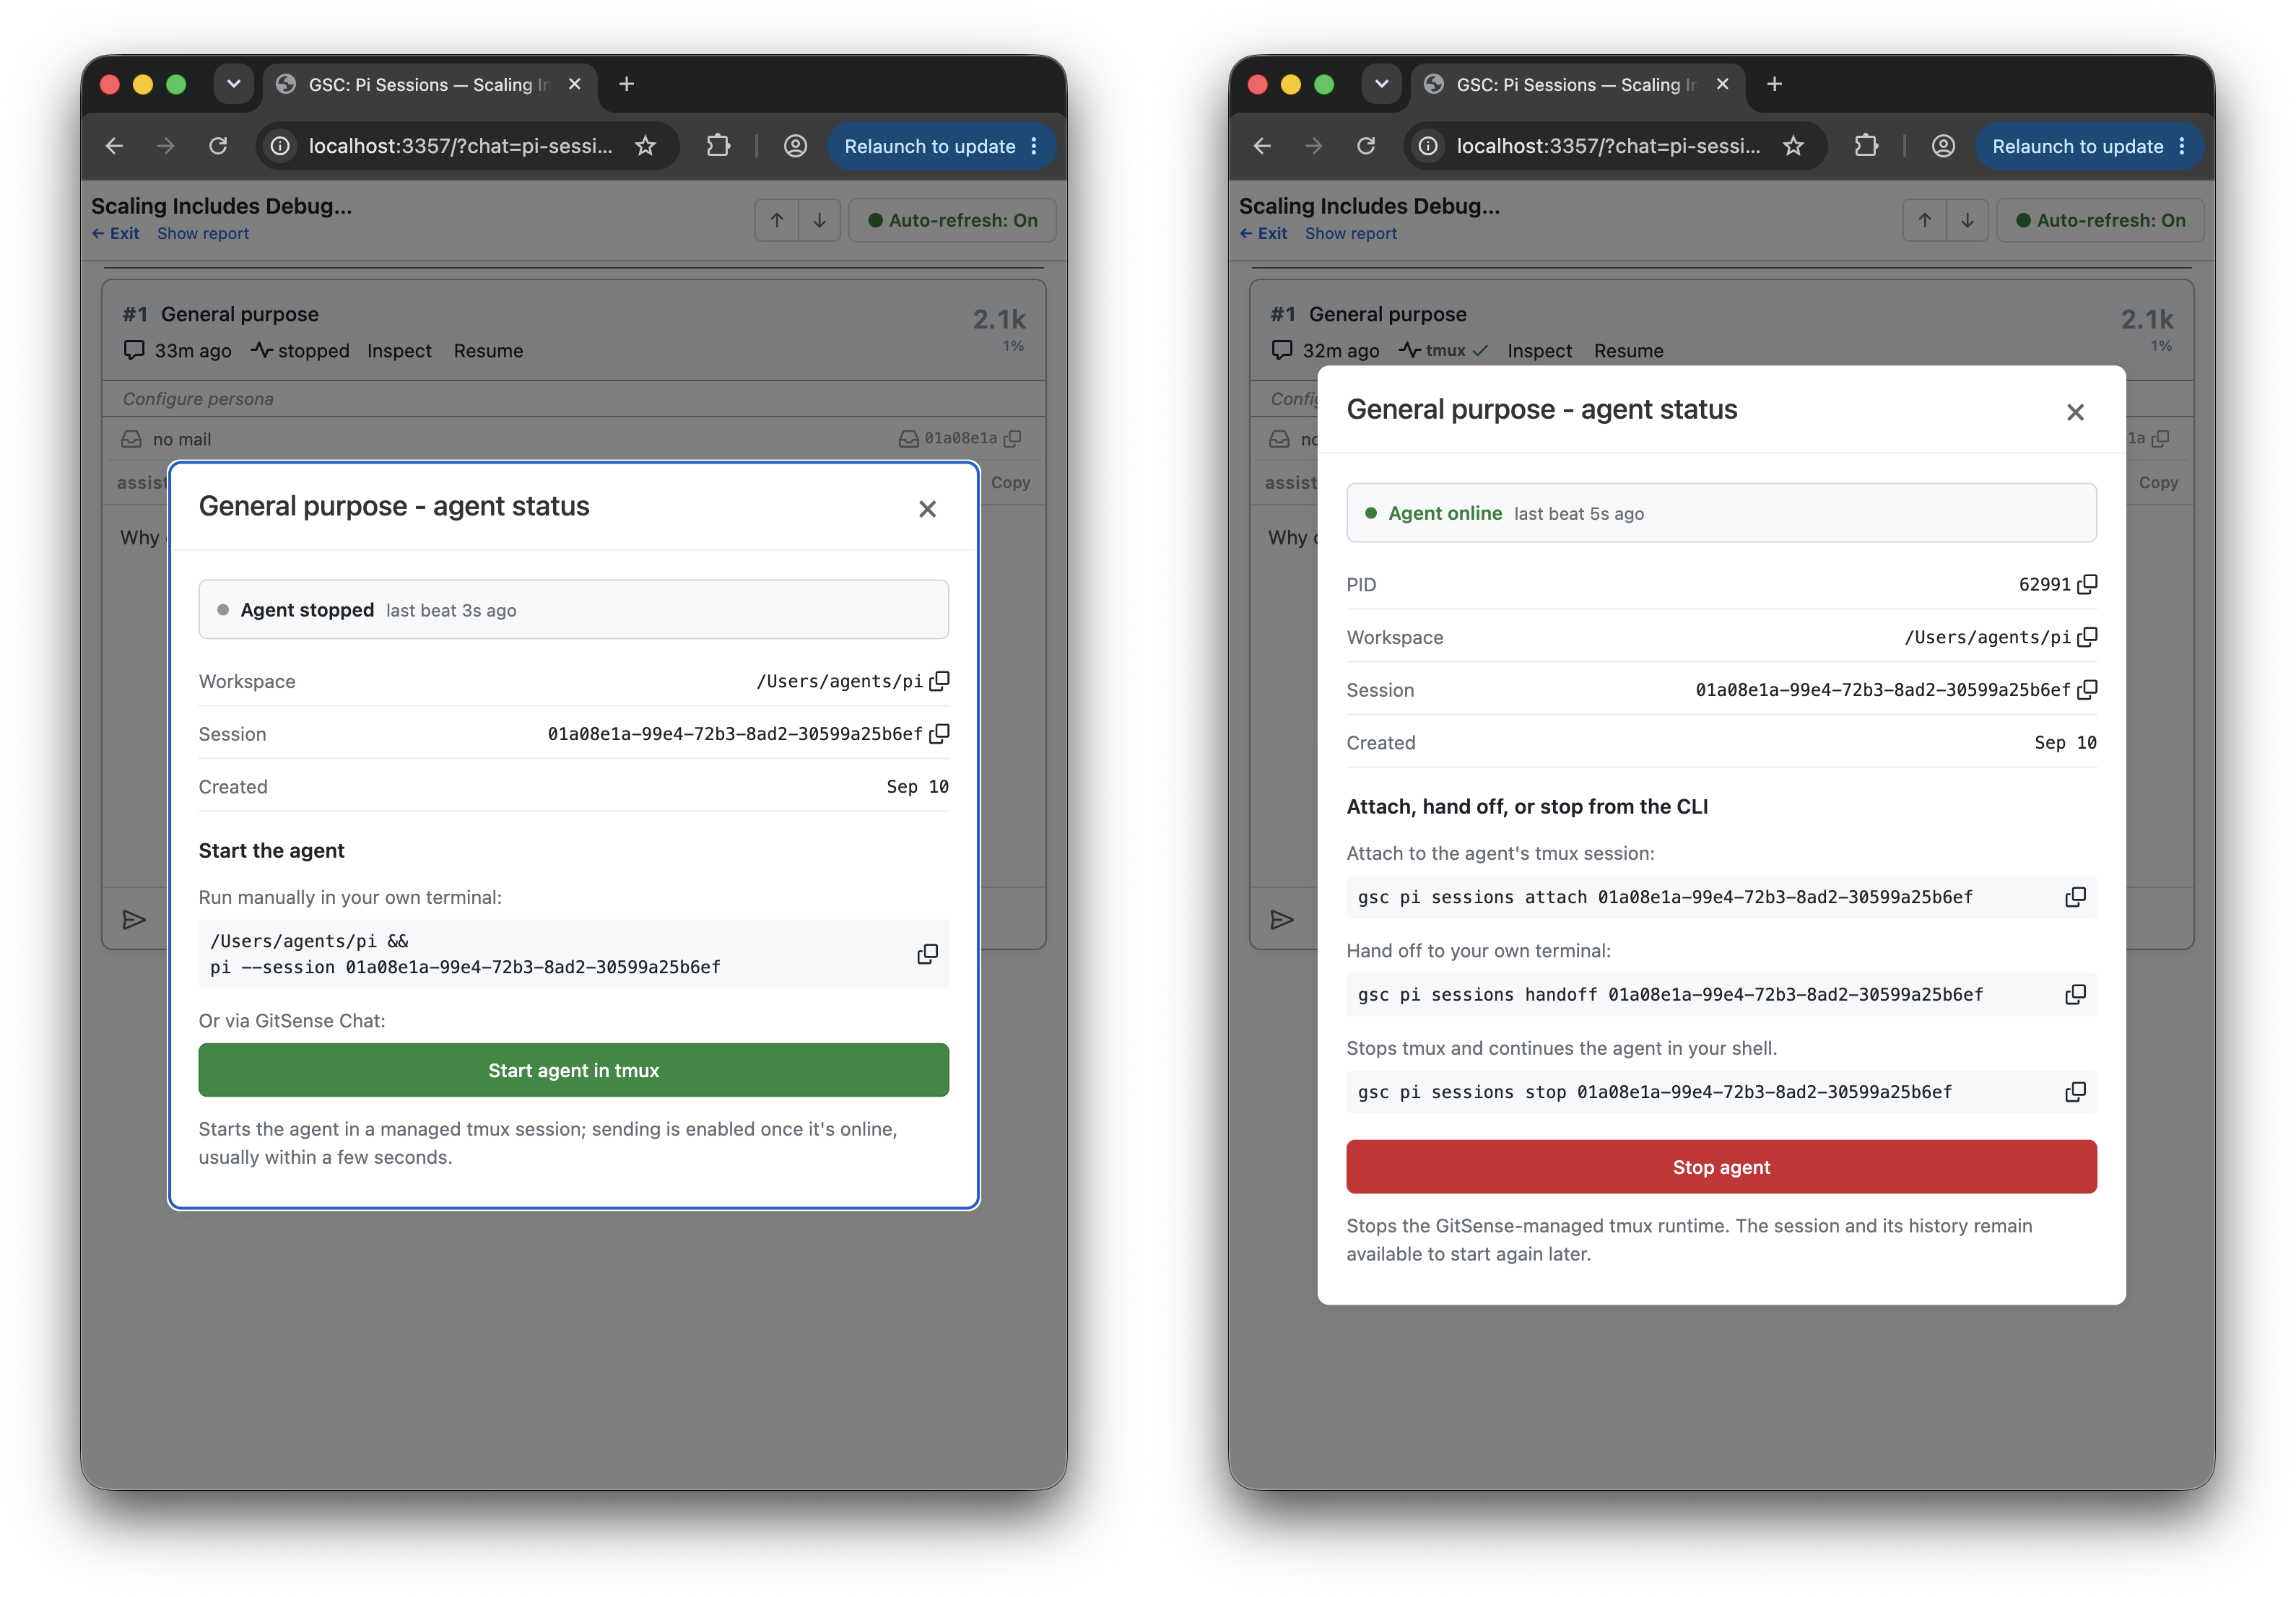Open Extensions in right browser window
Image resolution: width=2296 pixels, height=1597 pixels.
click(x=1866, y=146)
